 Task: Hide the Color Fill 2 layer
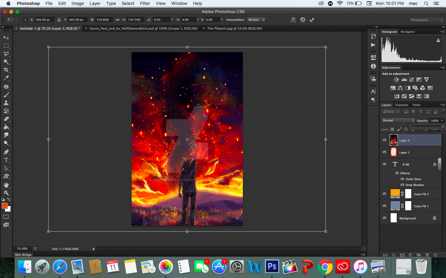point(384,194)
